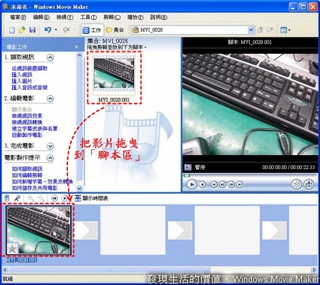Screen dimensions: 320x285
Task: Click the storyboard horizontal scrollbar thumb
Action: 109,270
